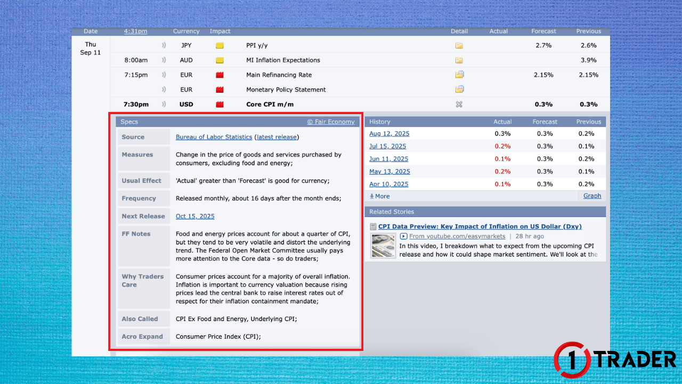Viewport: 682px width, 384px height.
Task: Click yellow impact icon for MI Inflation Expectations
Action: (x=220, y=60)
